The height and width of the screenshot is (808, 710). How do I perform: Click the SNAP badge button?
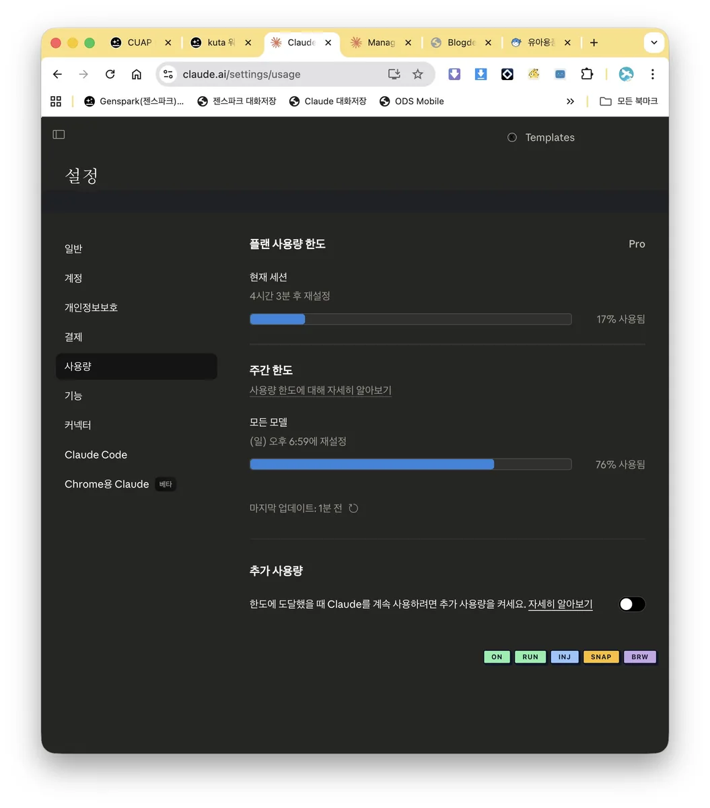coord(601,657)
